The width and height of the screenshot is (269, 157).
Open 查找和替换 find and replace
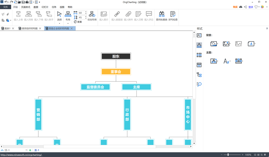162,16
